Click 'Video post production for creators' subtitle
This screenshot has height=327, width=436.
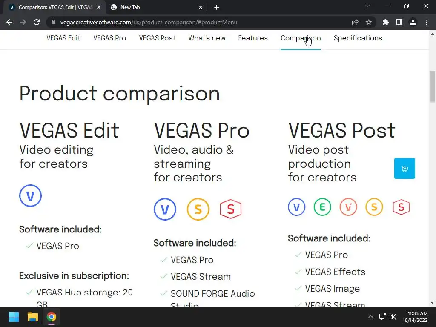[x=322, y=163]
